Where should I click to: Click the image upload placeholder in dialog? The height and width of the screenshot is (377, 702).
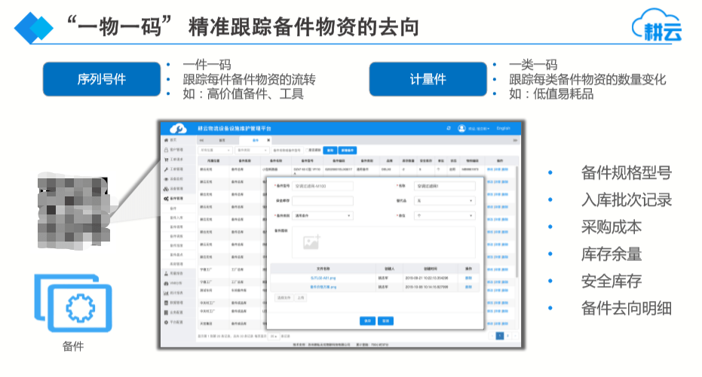point(311,242)
